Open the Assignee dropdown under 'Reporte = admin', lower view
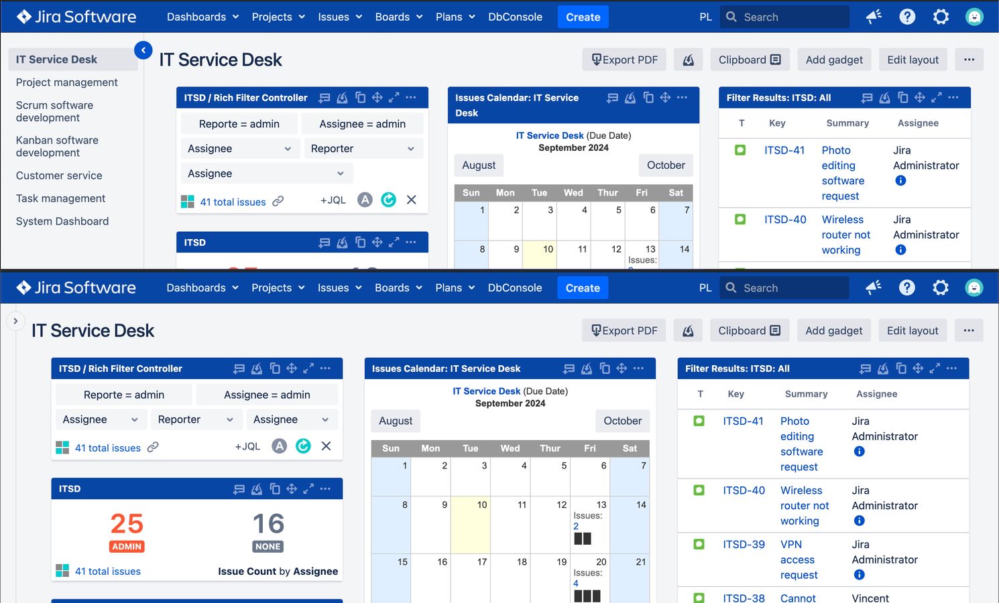 [x=101, y=419]
